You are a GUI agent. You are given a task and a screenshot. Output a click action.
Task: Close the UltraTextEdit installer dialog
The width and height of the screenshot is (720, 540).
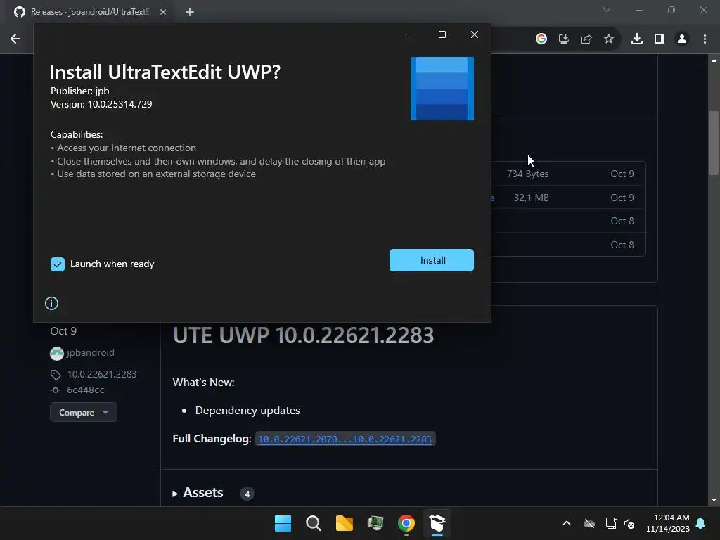[x=475, y=34]
